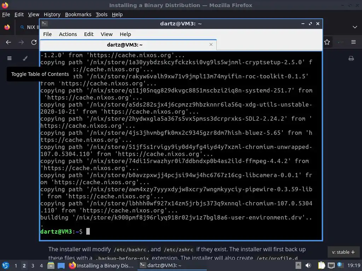The height and width of the screenshot is (271, 362).
Task: Switch to workspace 4
Action: (41, 266)
